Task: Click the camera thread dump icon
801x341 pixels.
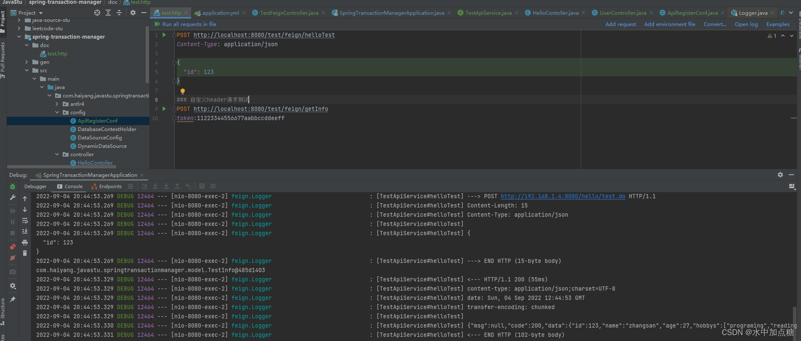Action: (13, 272)
